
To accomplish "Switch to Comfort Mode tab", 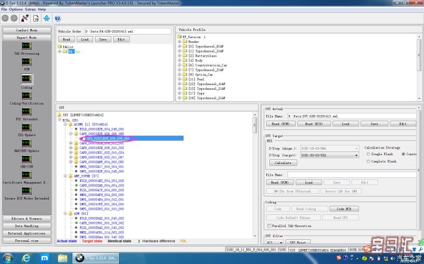I will point(26,30).
